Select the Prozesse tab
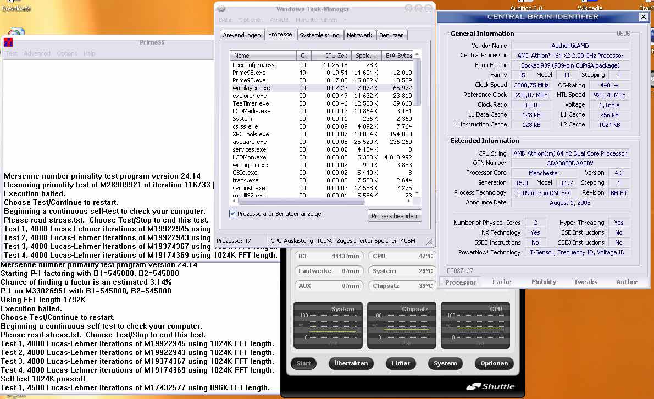 click(280, 34)
